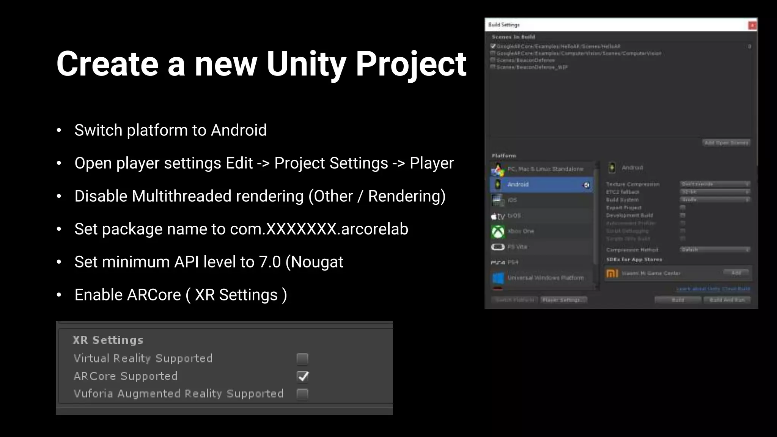
Task: Click Player Settings button
Action: (564, 300)
